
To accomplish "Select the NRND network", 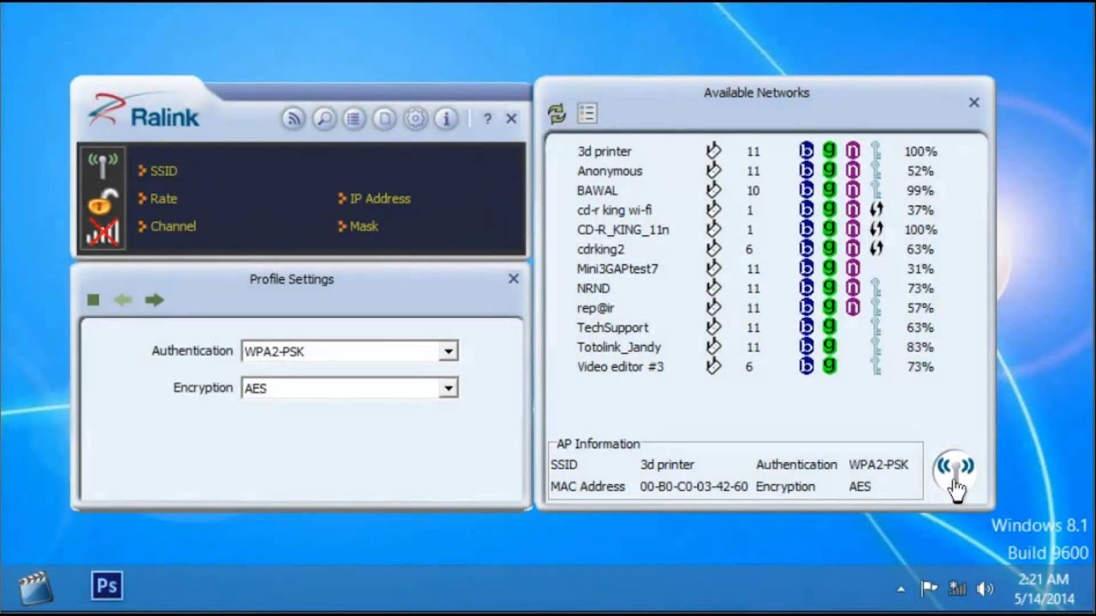I will 593,288.
